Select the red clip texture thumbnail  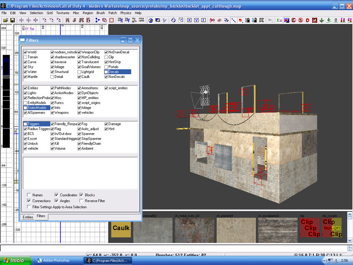310,228
